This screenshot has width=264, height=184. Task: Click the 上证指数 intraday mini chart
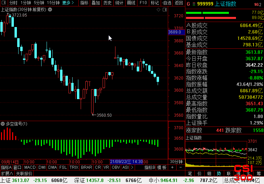[x=216, y=154]
